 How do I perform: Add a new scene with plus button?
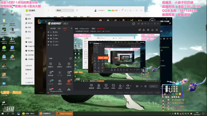[x=72, y=28]
